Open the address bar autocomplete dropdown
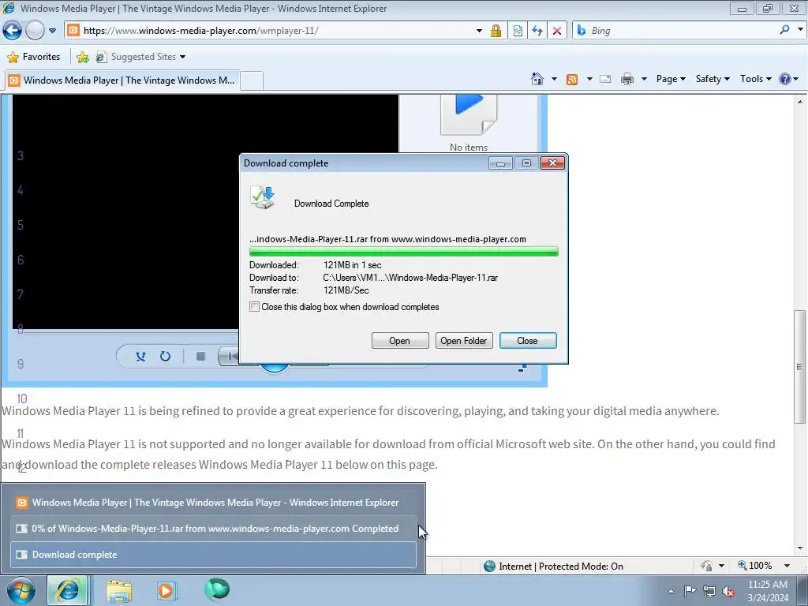The height and width of the screenshot is (606, 808). [x=479, y=31]
